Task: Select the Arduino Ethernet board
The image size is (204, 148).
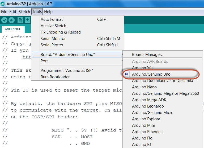Action: coord(163,132)
